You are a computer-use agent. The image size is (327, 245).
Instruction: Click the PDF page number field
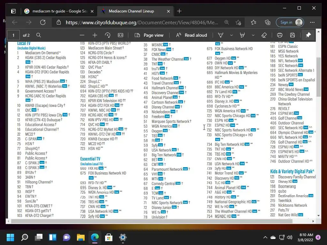[x=13, y=35]
